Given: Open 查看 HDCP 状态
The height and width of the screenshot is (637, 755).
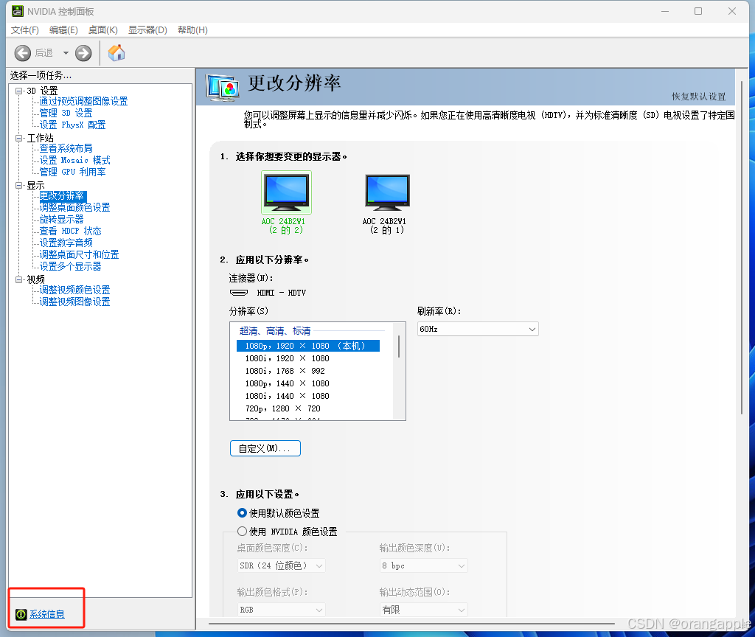Looking at the screenshot, I should pos(70,231).
